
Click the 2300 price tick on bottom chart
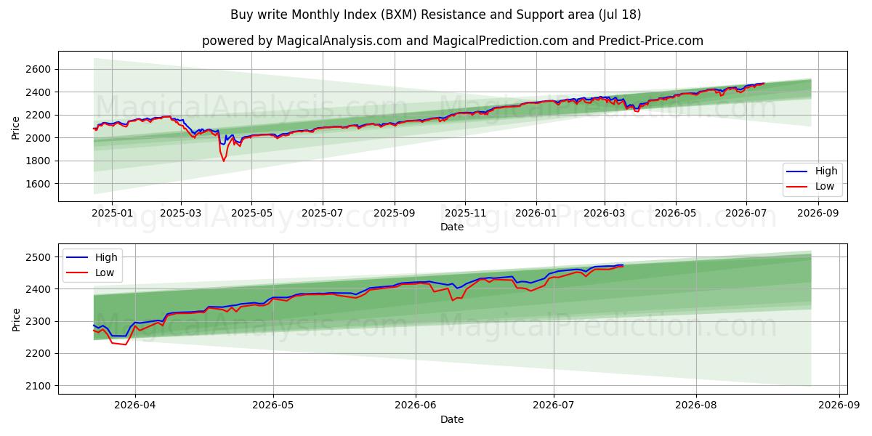[39, 321]
